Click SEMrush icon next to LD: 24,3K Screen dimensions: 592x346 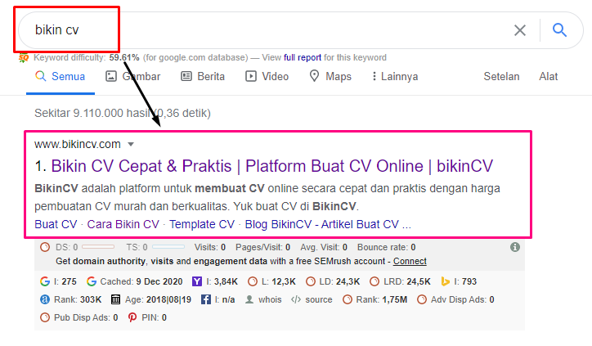pyautogui.click(x=311, y=281)
